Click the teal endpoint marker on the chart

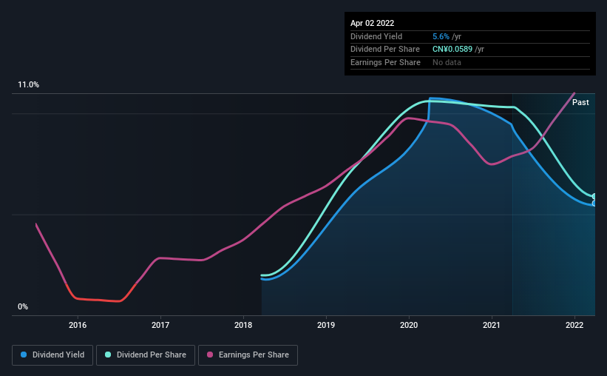(594, 196)
